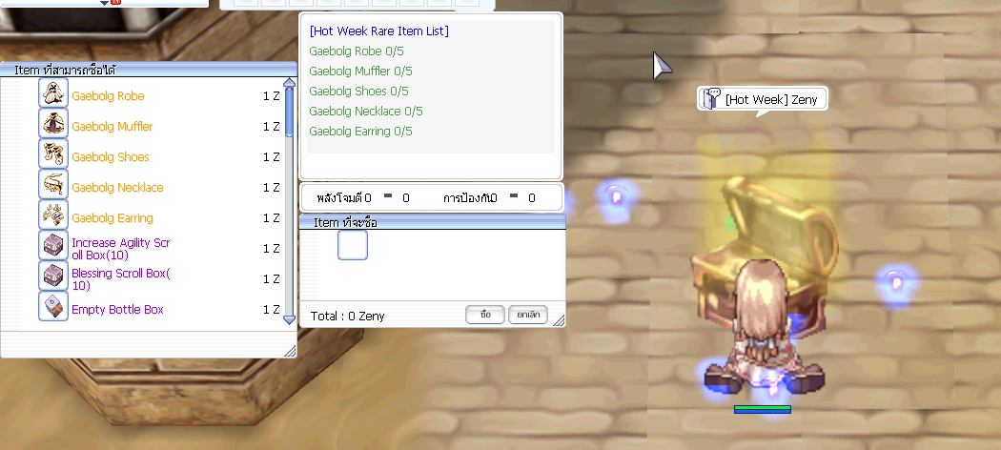Image resolution: width=1001 pixels, height=450 pixels.
Task: Click the [Hot Week Rare Item List] heading
Action: click(378, 31)
